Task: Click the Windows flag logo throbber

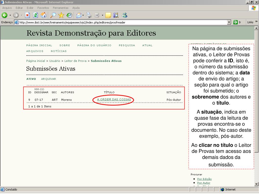Action: [254, 8]
